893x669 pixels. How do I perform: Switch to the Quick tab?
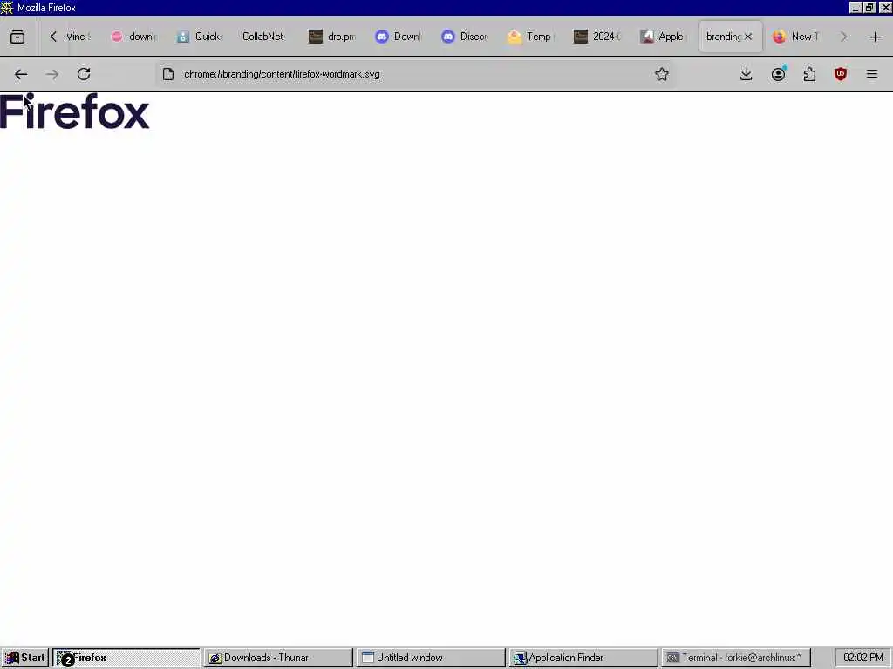(x=200, y=37)
